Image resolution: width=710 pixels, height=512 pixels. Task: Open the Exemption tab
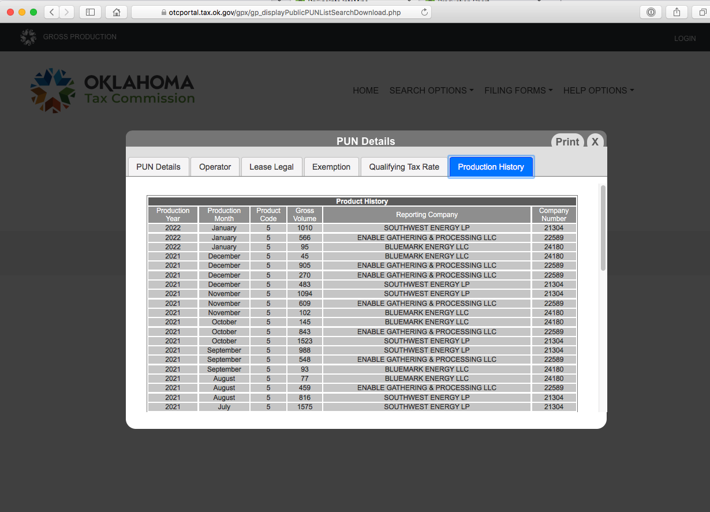331,167
